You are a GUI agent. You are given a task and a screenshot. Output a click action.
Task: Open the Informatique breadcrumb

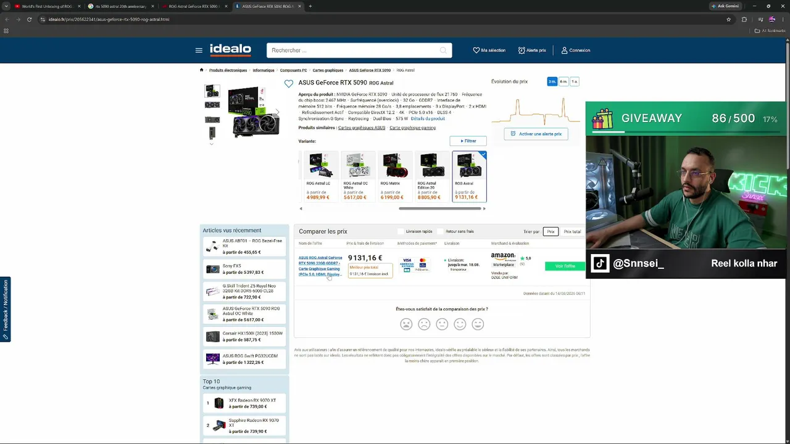(x=264, y=70)
